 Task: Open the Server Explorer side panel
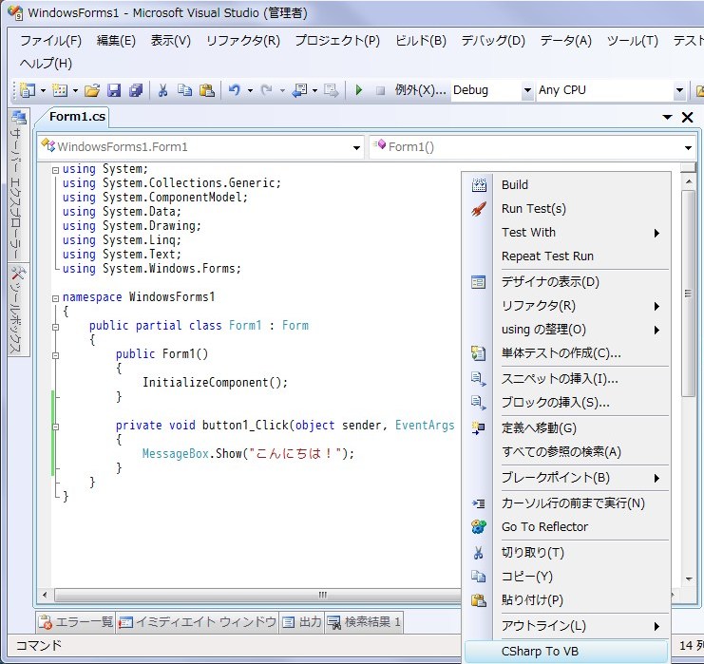click(18, 185)
